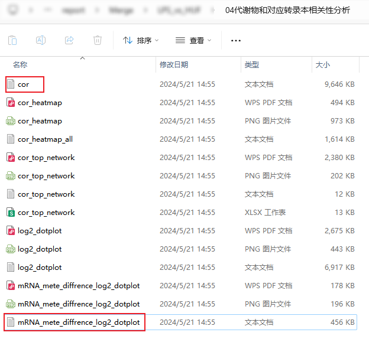
Task: Select the cor_top_network PNG file icon
Action: (11, 176)
